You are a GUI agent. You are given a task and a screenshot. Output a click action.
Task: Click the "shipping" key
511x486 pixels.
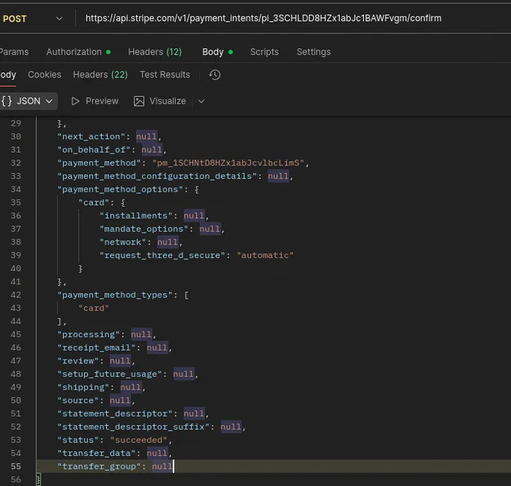coord(83,387)
